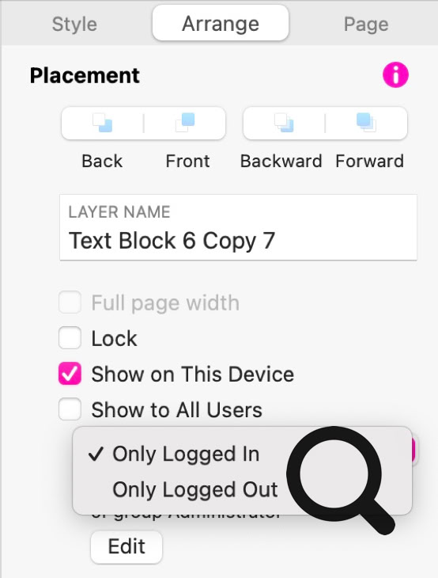Click the large magnifying glass icon
This screenshot has height=578, width=438.
point(341,480)
